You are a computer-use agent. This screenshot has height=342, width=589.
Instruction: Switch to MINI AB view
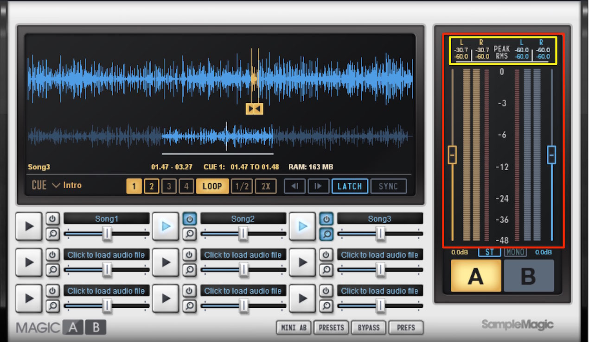coord(294,327)
